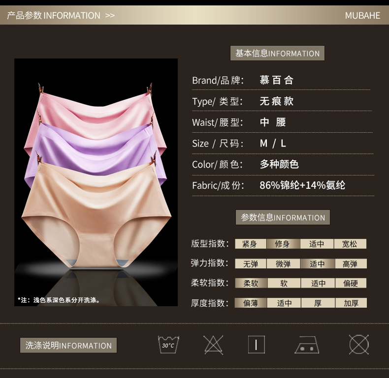The height and width of the screenshot is (378, 389).
Task: Pick the 加厚 thickness option
Action: (351, 303)
